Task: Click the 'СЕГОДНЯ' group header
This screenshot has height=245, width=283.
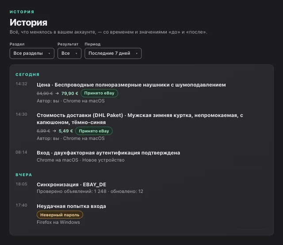Action: 27,75
